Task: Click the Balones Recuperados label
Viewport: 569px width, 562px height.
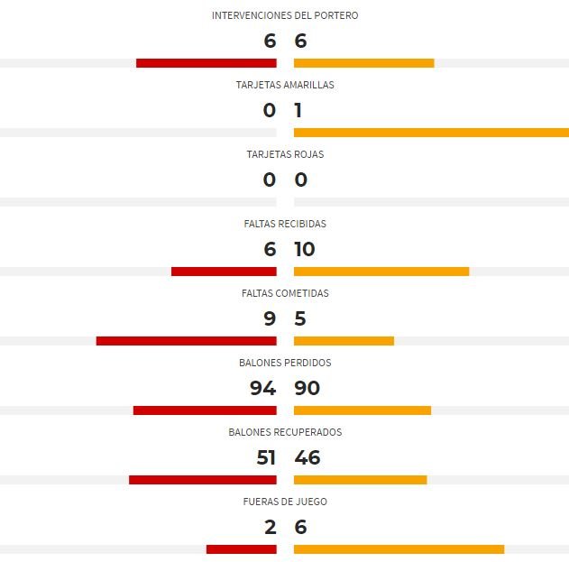Action: pos(285,432)
